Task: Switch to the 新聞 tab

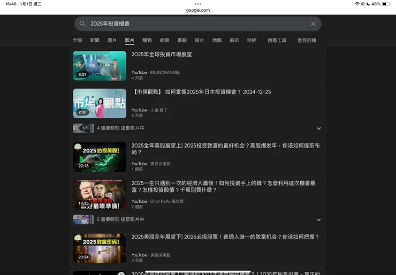Action: 95,41
